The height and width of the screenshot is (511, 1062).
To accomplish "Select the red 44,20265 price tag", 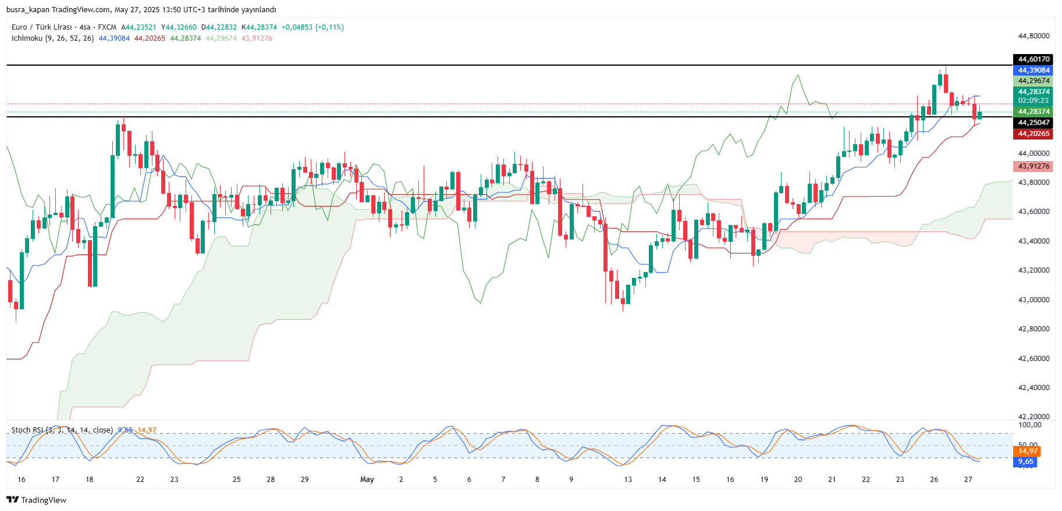I will (1033, 134).
